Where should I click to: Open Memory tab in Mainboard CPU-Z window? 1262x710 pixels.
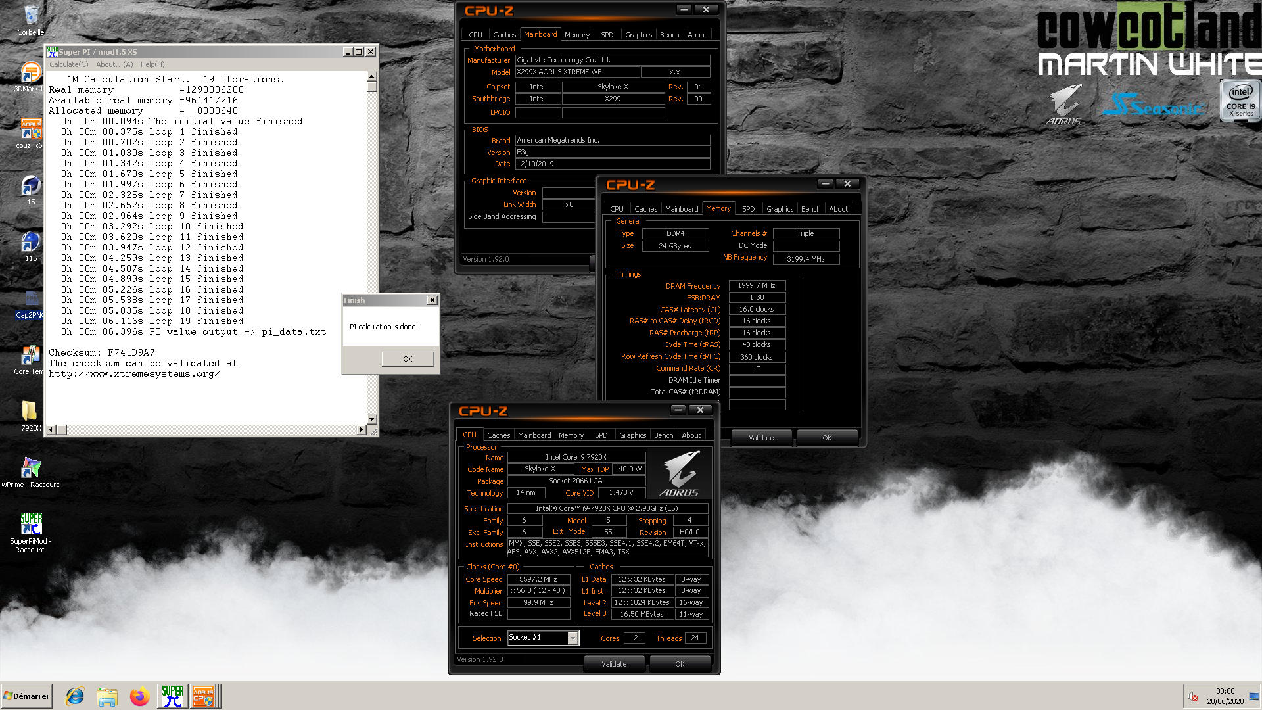576,35
